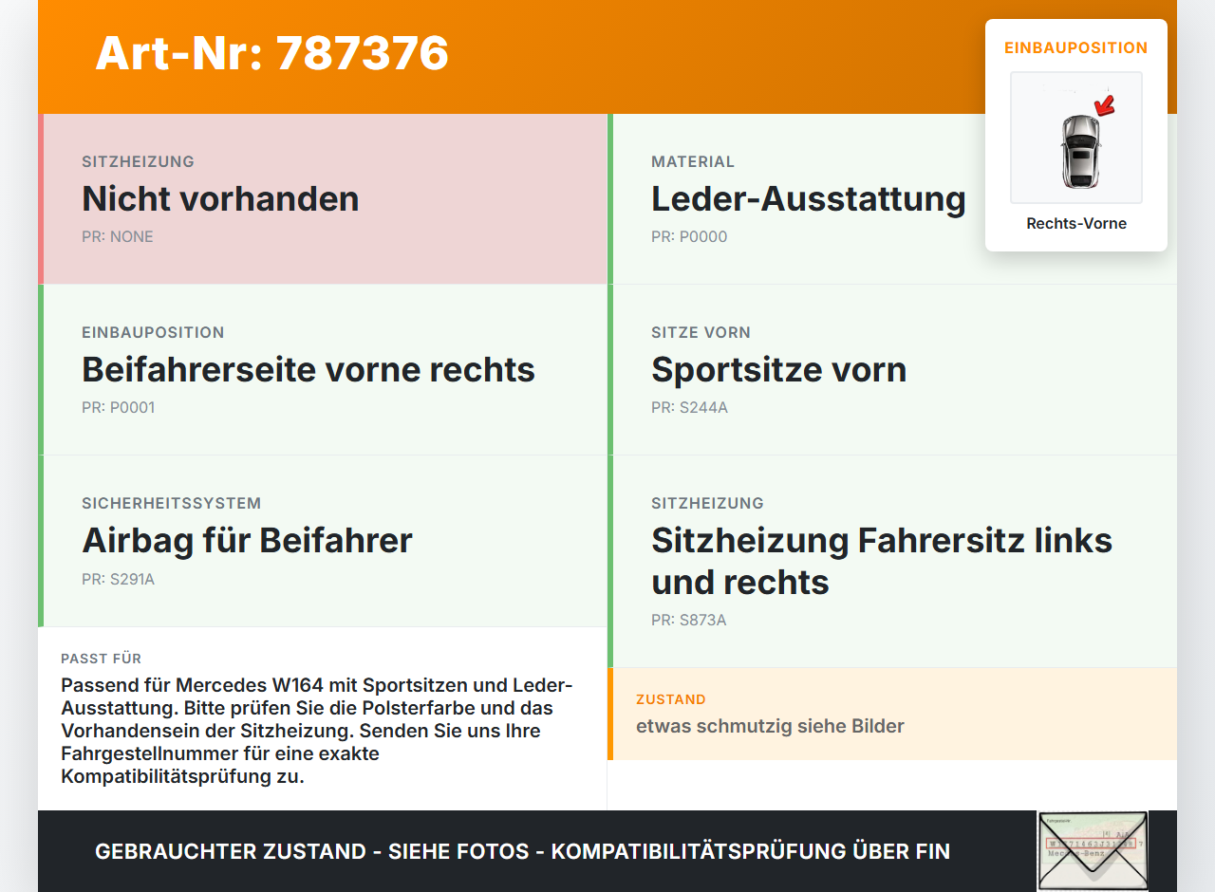Viewport: 1215px width, 892px height.
Task: Open the envelope document thumbnail
Action: pyautogui.click(x=1093, y=851)
